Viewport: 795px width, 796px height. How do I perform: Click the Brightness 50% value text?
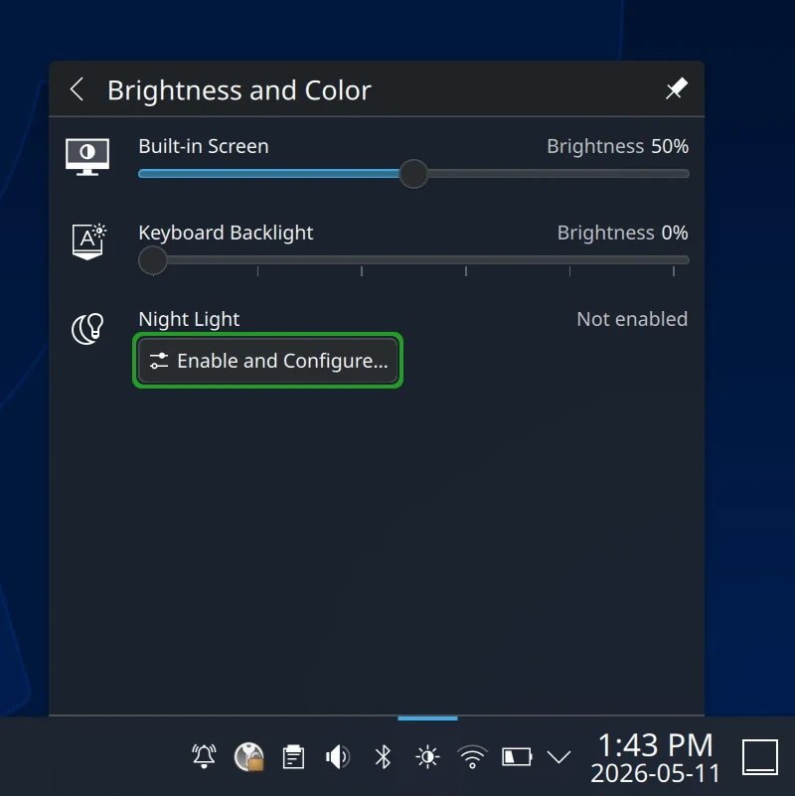coord(617,146)
